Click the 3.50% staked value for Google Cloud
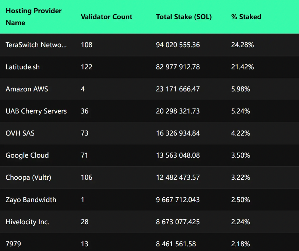The width and height of the screenshot is (299, 251). (x=241, y=155)
